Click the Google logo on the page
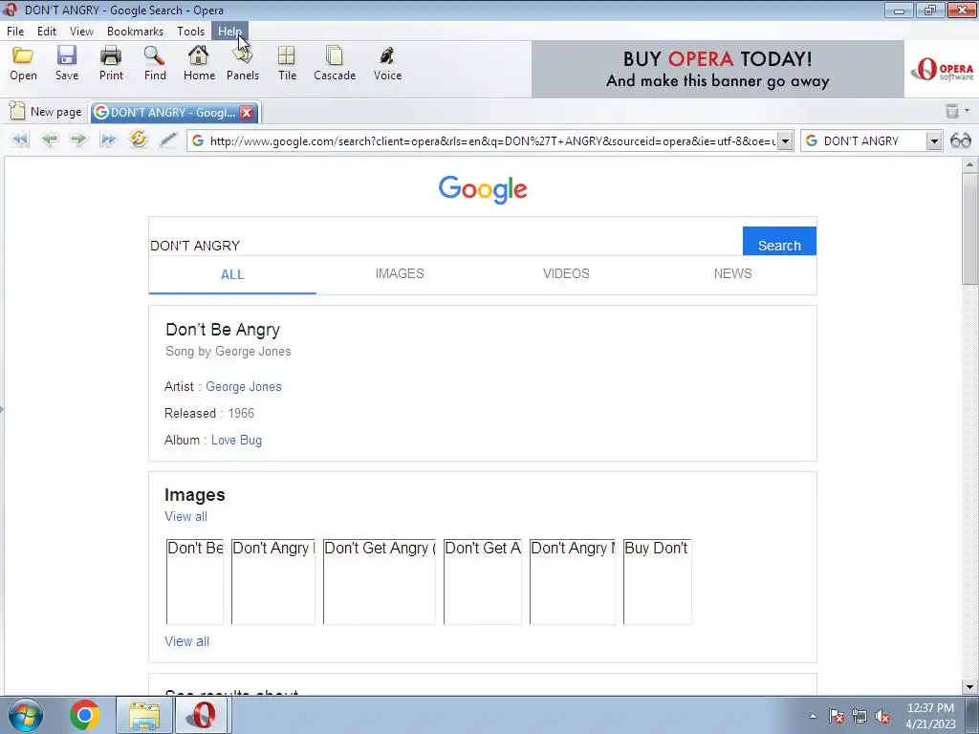Screen dimensions: 979x734 tap(483, 189)
